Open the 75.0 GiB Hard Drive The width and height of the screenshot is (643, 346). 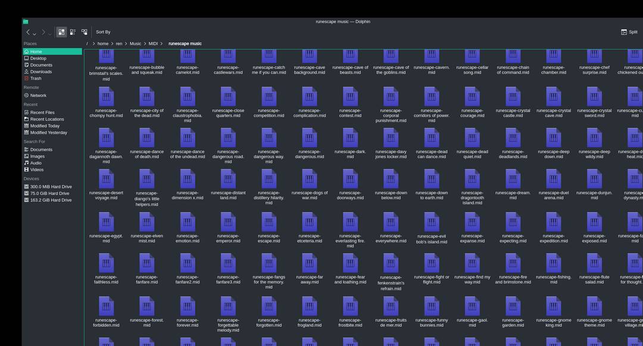tap(52, 193)
